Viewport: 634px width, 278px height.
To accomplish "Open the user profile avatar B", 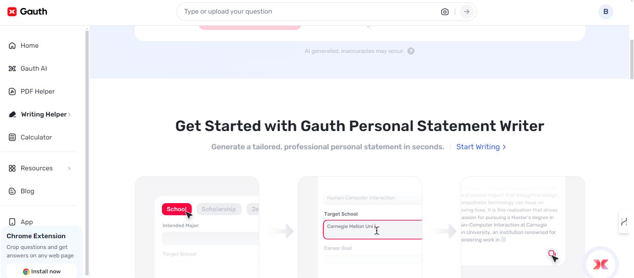I will 605,12.
